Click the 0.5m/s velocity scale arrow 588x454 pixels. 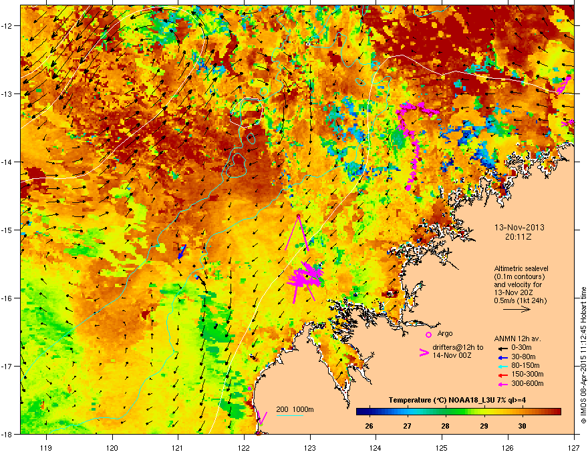(x=517, y=309)
